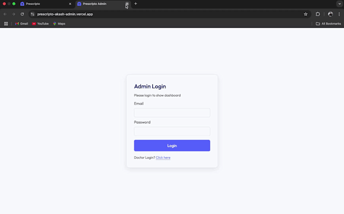Image resolution: width=344 pixels, height=214 pixels.
Task: Click the Login button
Action: [x=172, y=146]
